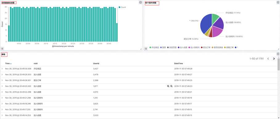Click the filter-out-value magnifier in the 1,877 row
The width and height of the screenshot is (280, 119).
[x=171, y=86]
